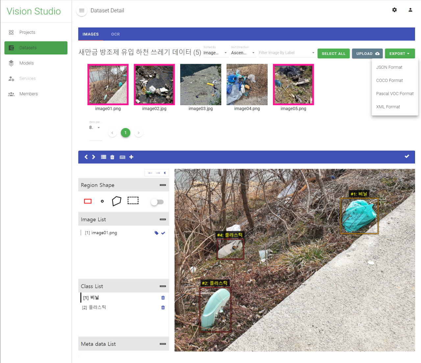Collapse the Class List panel
This screenshot has width=421, height=363.
pos(162,286)
